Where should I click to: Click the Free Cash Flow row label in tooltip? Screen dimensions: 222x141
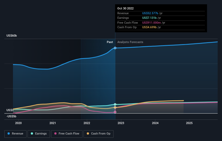click(128, 23)
